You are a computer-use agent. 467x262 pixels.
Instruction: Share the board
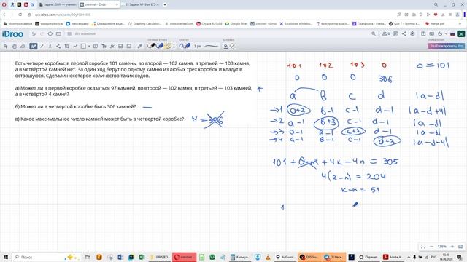(x=404, y=34)
